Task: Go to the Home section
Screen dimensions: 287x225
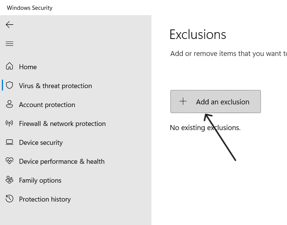Action: pyautogui.click(x=28, y=67)
